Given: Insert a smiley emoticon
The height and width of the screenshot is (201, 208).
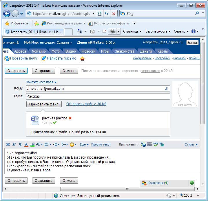Looking at the screenshot, I should click(72, 144).
